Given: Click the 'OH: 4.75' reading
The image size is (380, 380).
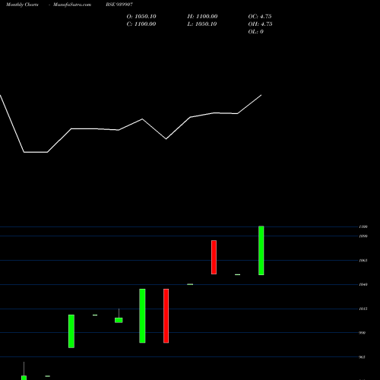Looking at the screenshot, I should tap(260, 24).
